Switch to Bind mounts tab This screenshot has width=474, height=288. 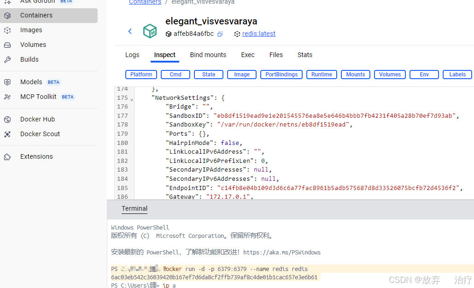click(x=208, y=55)
